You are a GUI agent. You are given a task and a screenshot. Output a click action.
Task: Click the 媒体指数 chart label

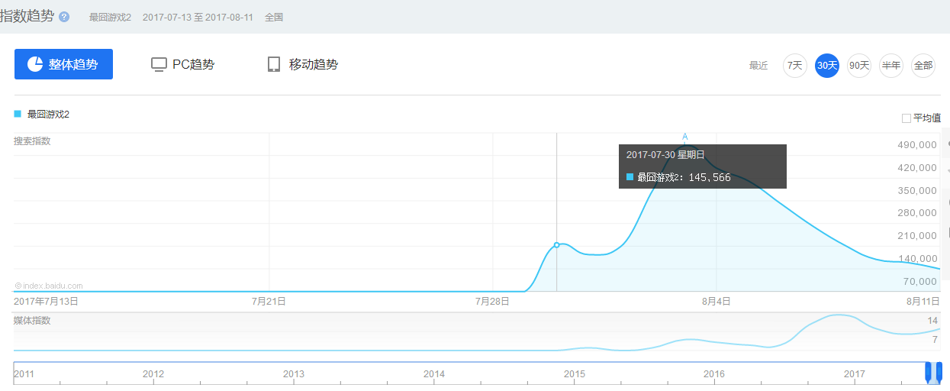[32, 320]
